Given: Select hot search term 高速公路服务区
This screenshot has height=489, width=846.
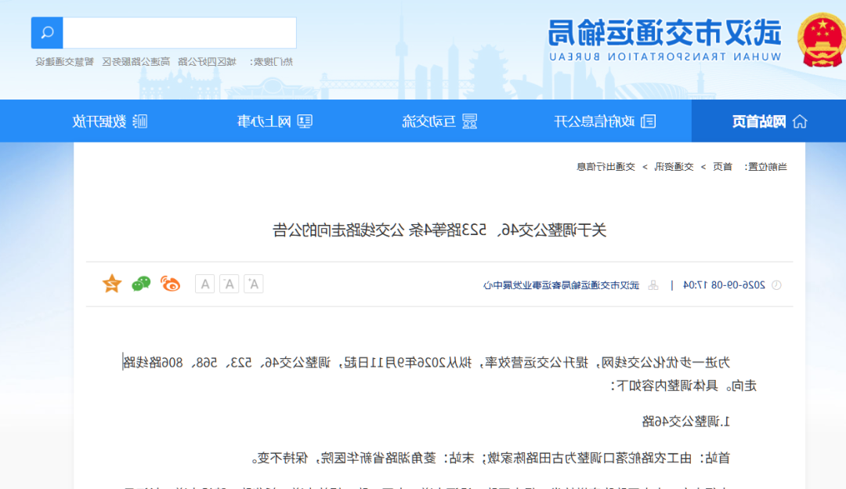Looking at the screenshot, I should click(136, 62).
